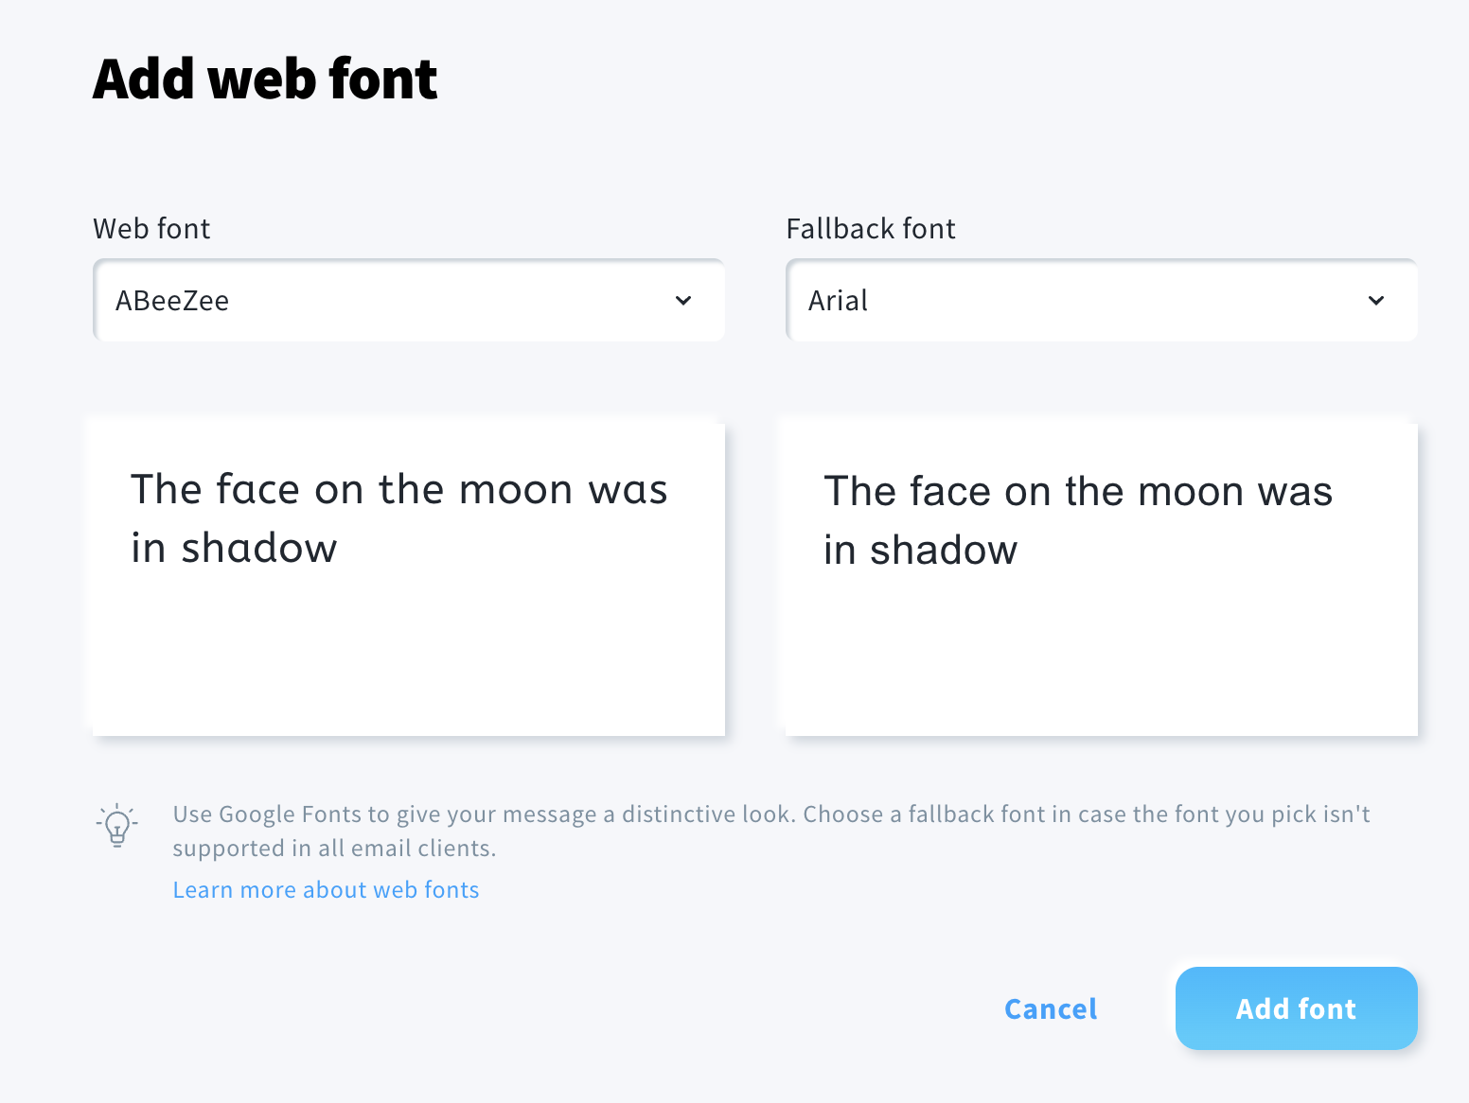Click the Add web font dialog title
1469x1103 pixels.
[265, 79]
